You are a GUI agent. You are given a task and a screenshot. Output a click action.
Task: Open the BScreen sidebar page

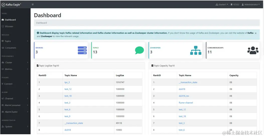tap(9, 26)
